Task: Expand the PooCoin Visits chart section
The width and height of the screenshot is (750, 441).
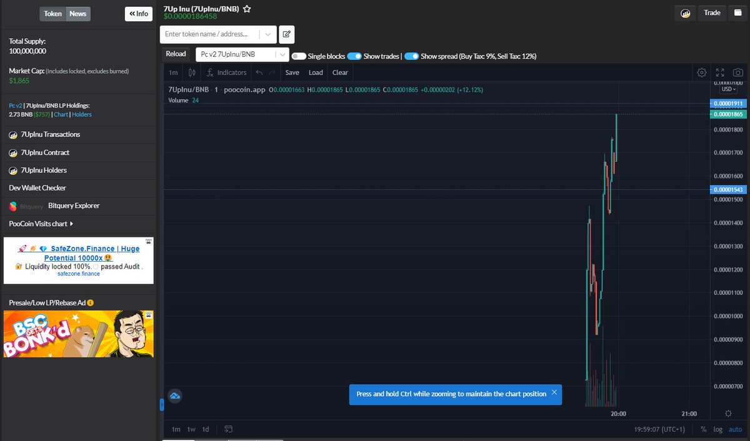Action: pyautogui.click(x=41, y=224)
